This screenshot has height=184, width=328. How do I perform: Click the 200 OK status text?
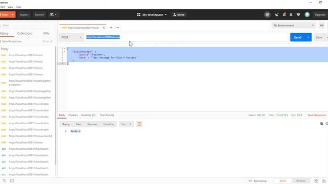[261, 115]
